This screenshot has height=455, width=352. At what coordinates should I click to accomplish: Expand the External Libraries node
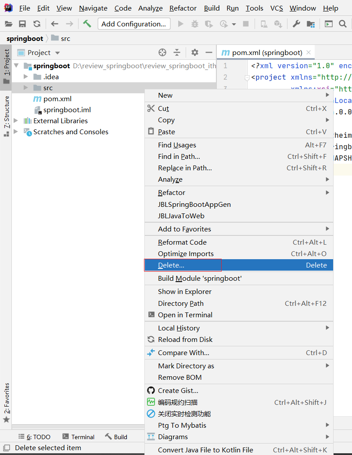(x=16, y=121)
